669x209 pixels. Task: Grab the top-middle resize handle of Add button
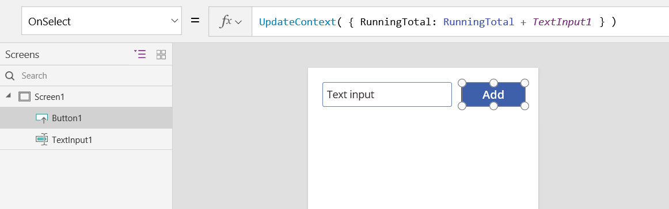tap(493, 83)
